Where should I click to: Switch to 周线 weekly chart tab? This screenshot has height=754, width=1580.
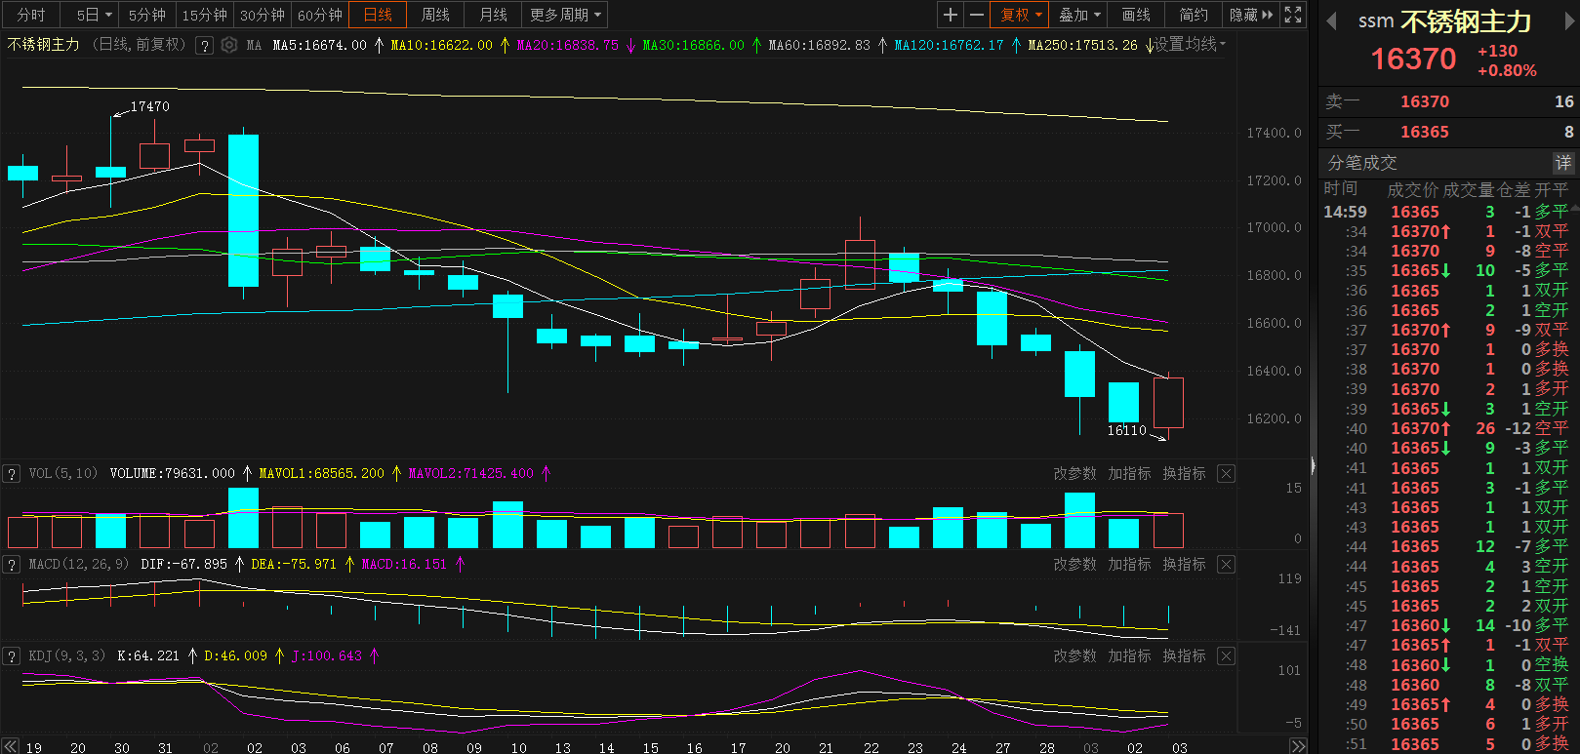coord(435,15)
